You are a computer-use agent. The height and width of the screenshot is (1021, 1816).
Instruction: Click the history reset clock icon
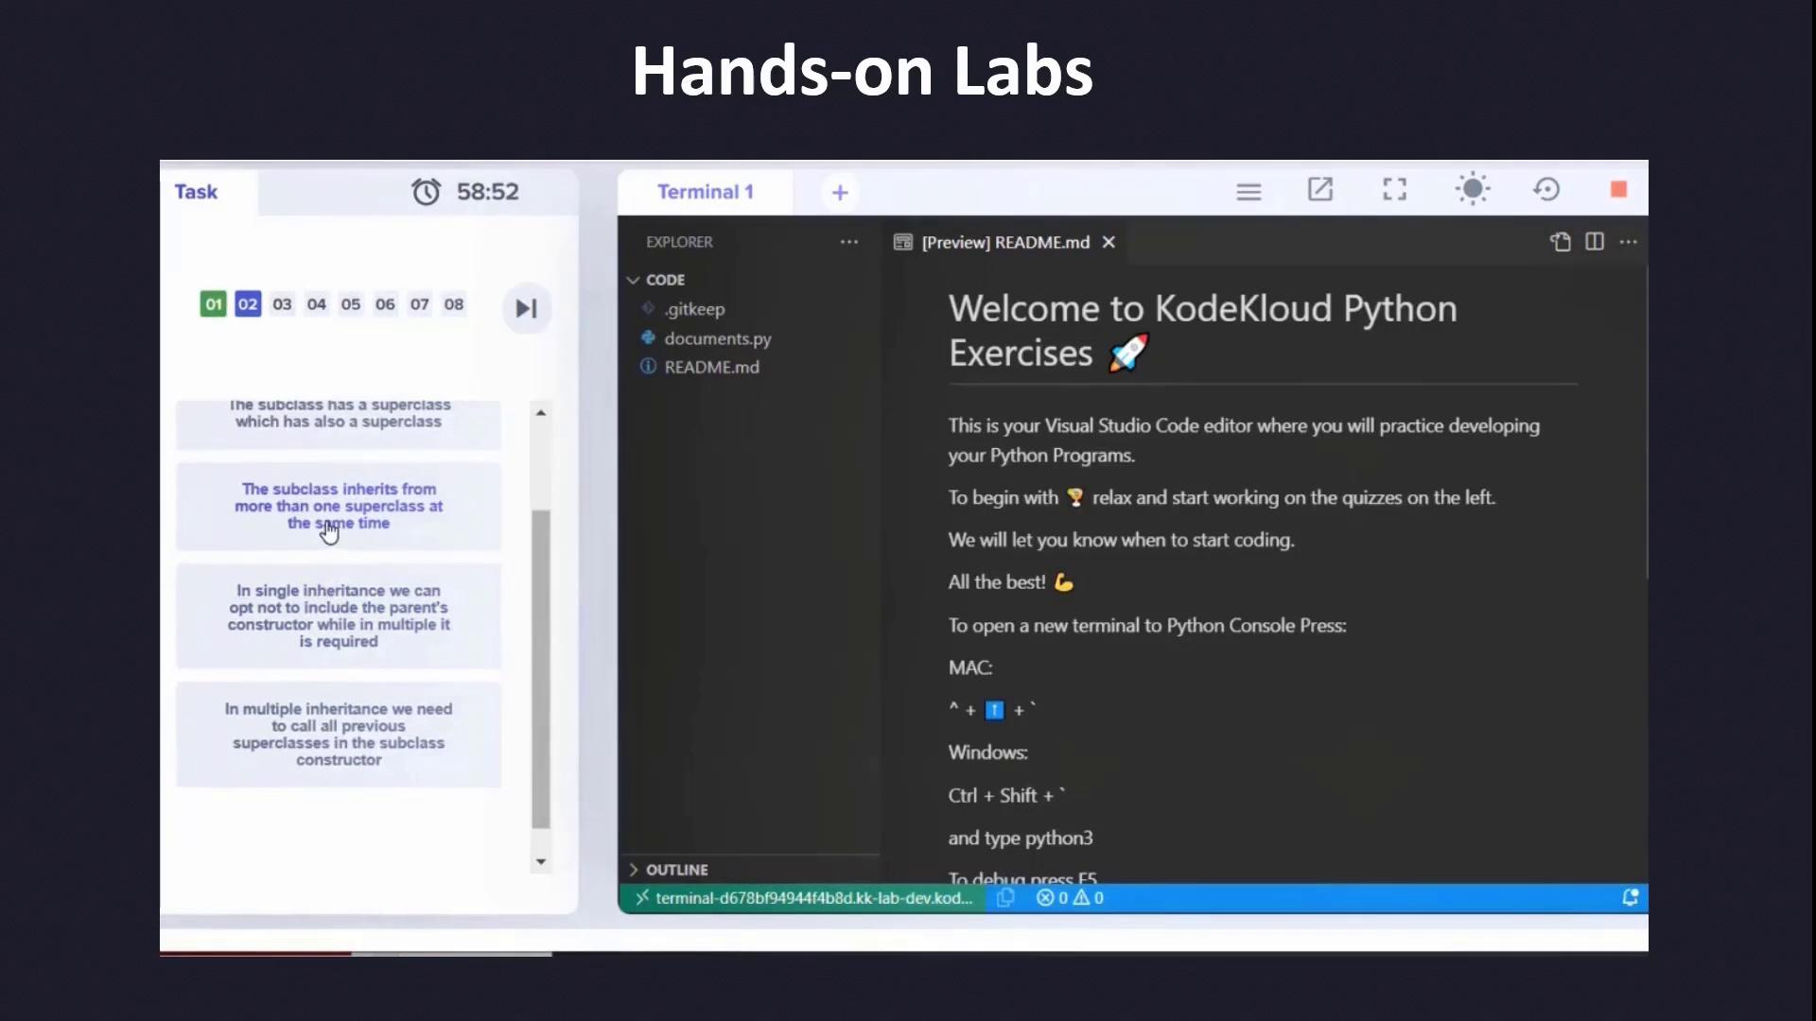[x=1546, y=190]
